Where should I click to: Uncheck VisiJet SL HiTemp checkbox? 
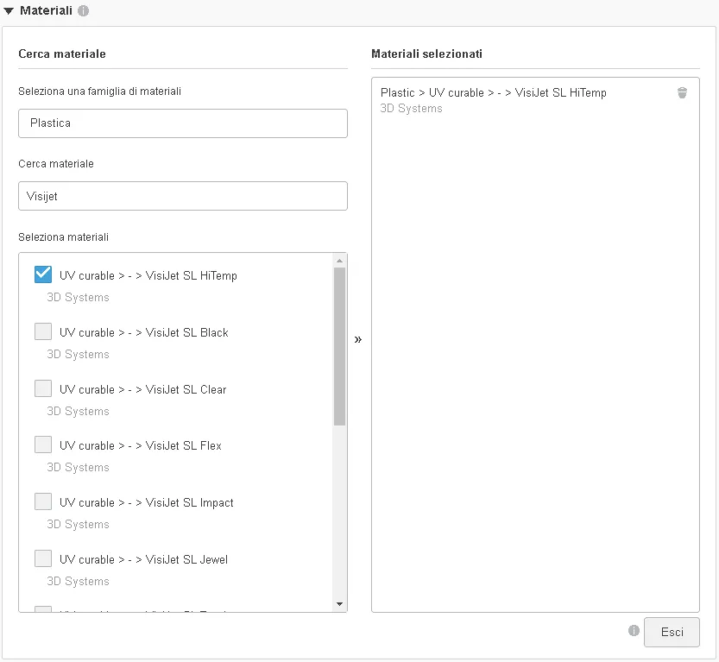click(x=43, y=274)
